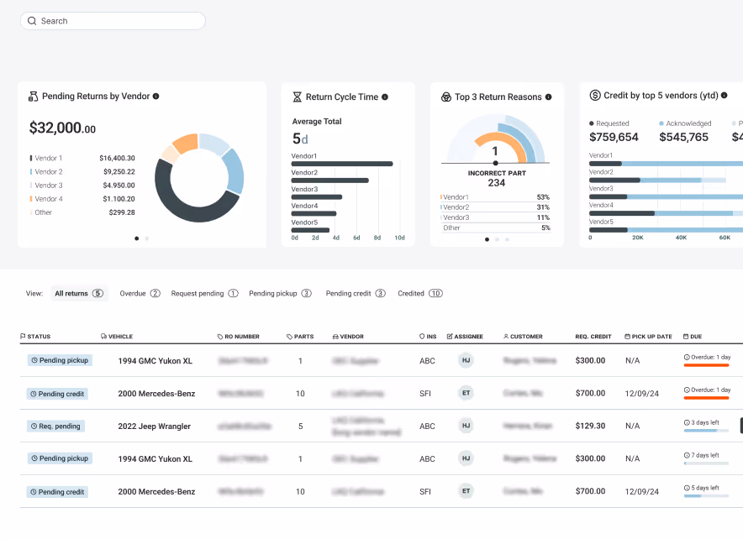Click the Req. pending badge on the Jeep Wrangler row
The height and width of the screenshot is (539, 743).
point(55,426)
